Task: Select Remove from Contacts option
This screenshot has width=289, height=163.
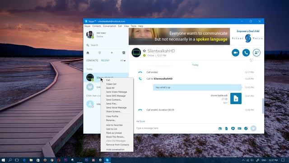Action: click(x=117, y=145)
